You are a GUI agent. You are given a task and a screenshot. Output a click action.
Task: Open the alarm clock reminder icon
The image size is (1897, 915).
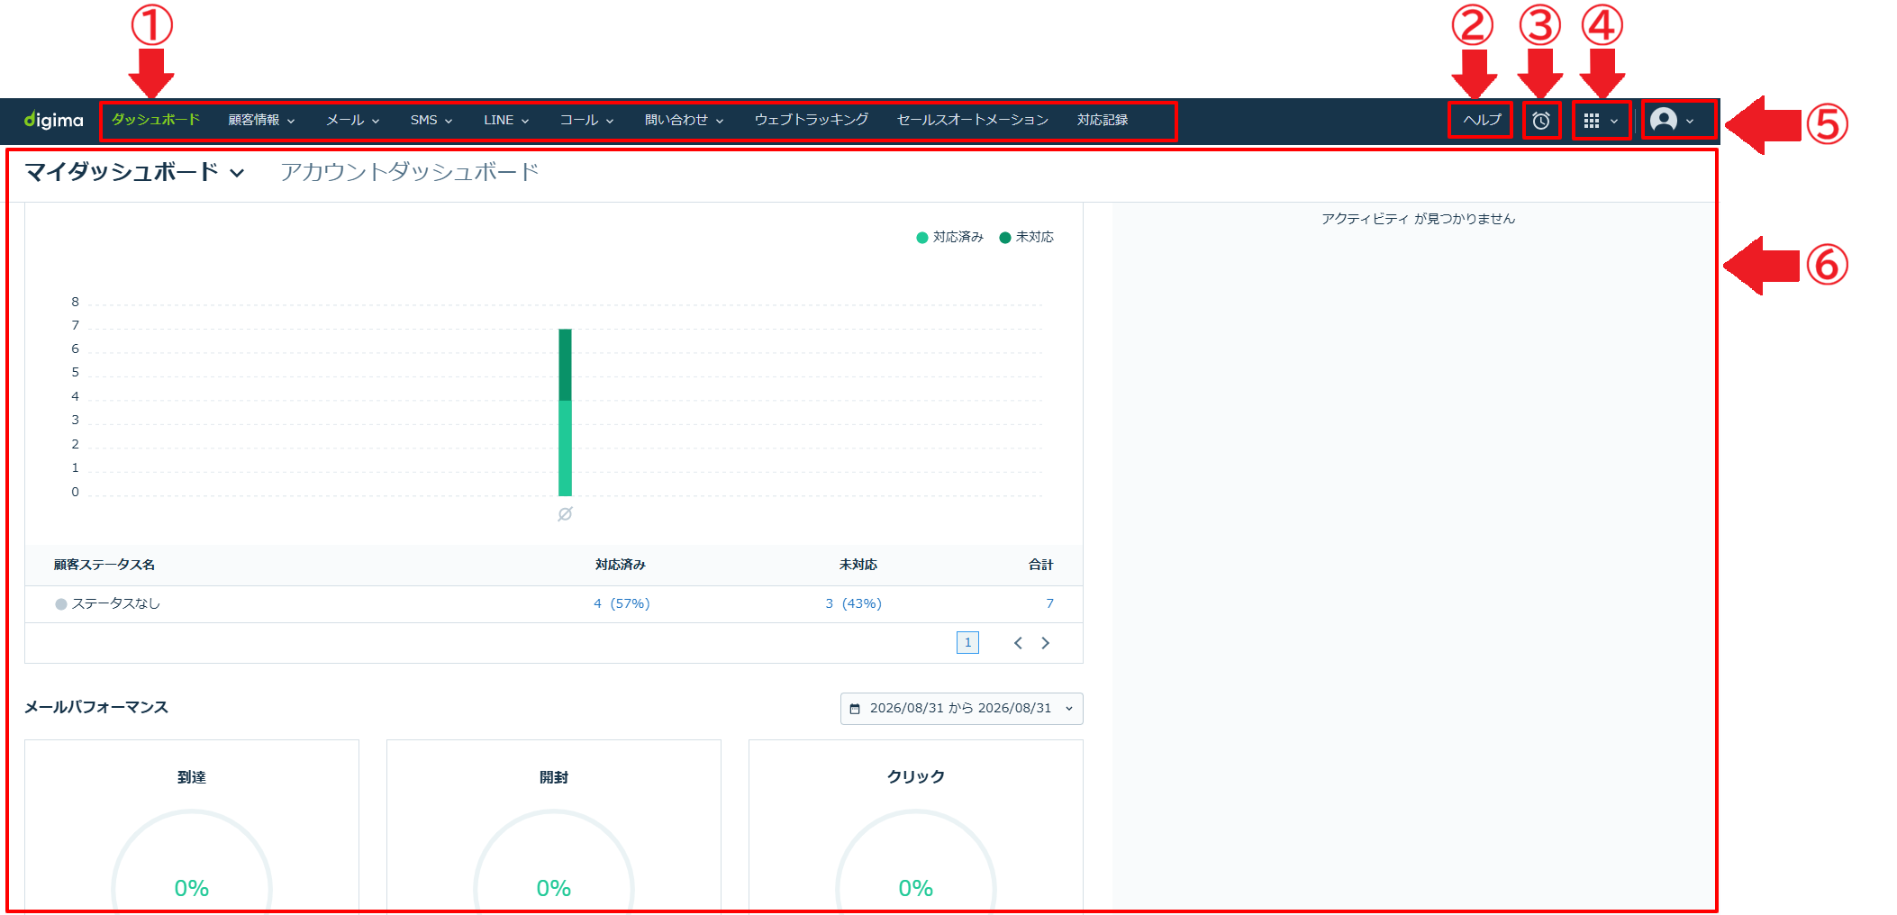(1541, 121)
